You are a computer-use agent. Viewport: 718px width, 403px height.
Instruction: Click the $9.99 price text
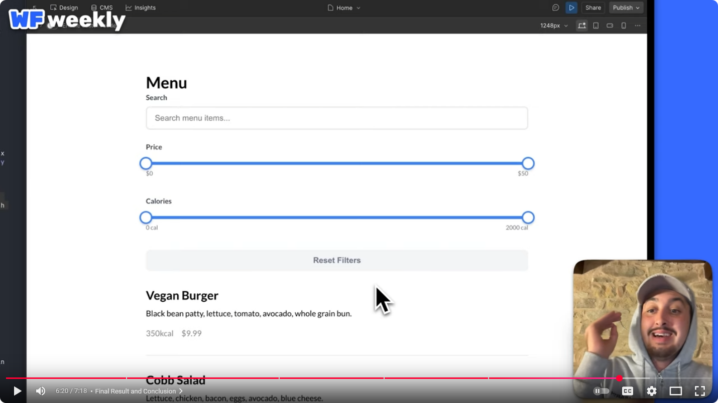191,333
